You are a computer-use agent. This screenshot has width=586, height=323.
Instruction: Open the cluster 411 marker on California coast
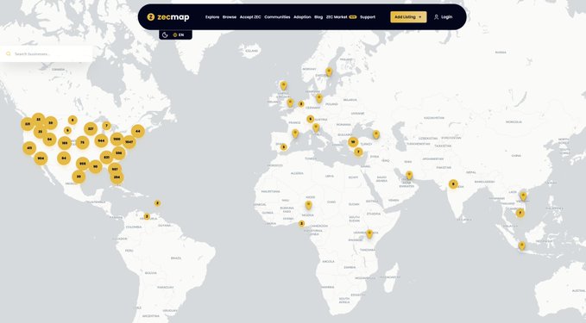click(x=29, y=148)
